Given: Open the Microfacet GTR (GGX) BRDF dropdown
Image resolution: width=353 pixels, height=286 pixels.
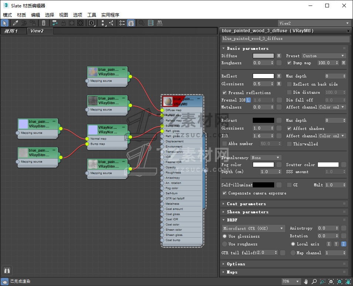Looking at the screenshot, I should pyautogui.click(x=253, y=228).
